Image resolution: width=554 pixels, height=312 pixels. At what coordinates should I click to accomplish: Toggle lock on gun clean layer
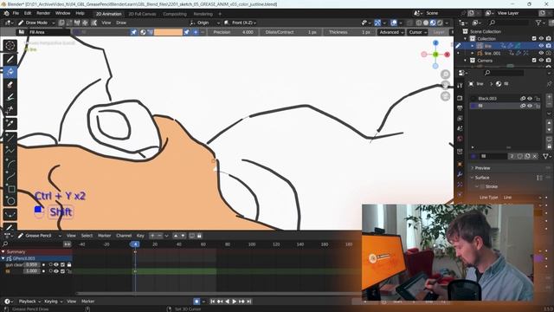tap(69, 264)
